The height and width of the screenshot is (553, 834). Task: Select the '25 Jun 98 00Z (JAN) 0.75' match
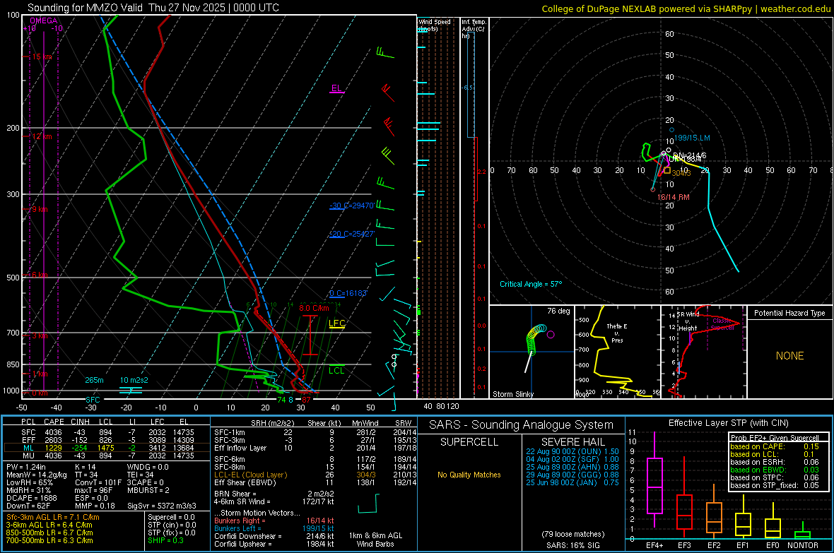coord(572,482)
